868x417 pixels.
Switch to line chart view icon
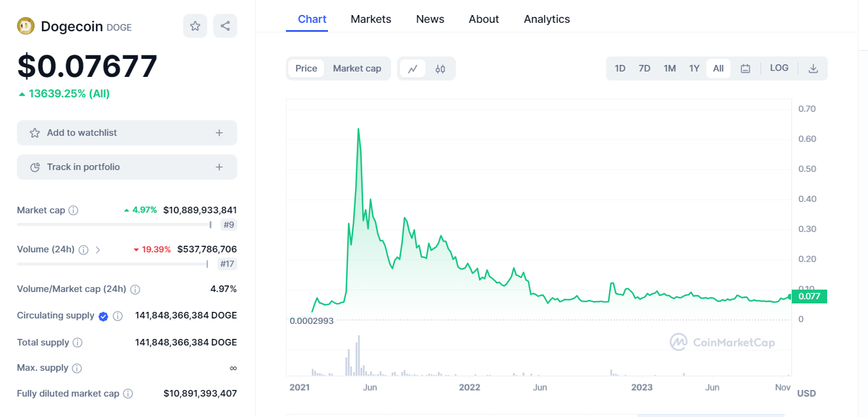pyautogui.click(x=413, y=68)
